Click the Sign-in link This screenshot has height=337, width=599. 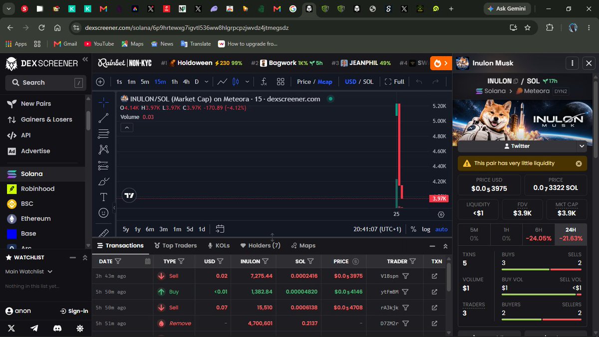point(74,311)
